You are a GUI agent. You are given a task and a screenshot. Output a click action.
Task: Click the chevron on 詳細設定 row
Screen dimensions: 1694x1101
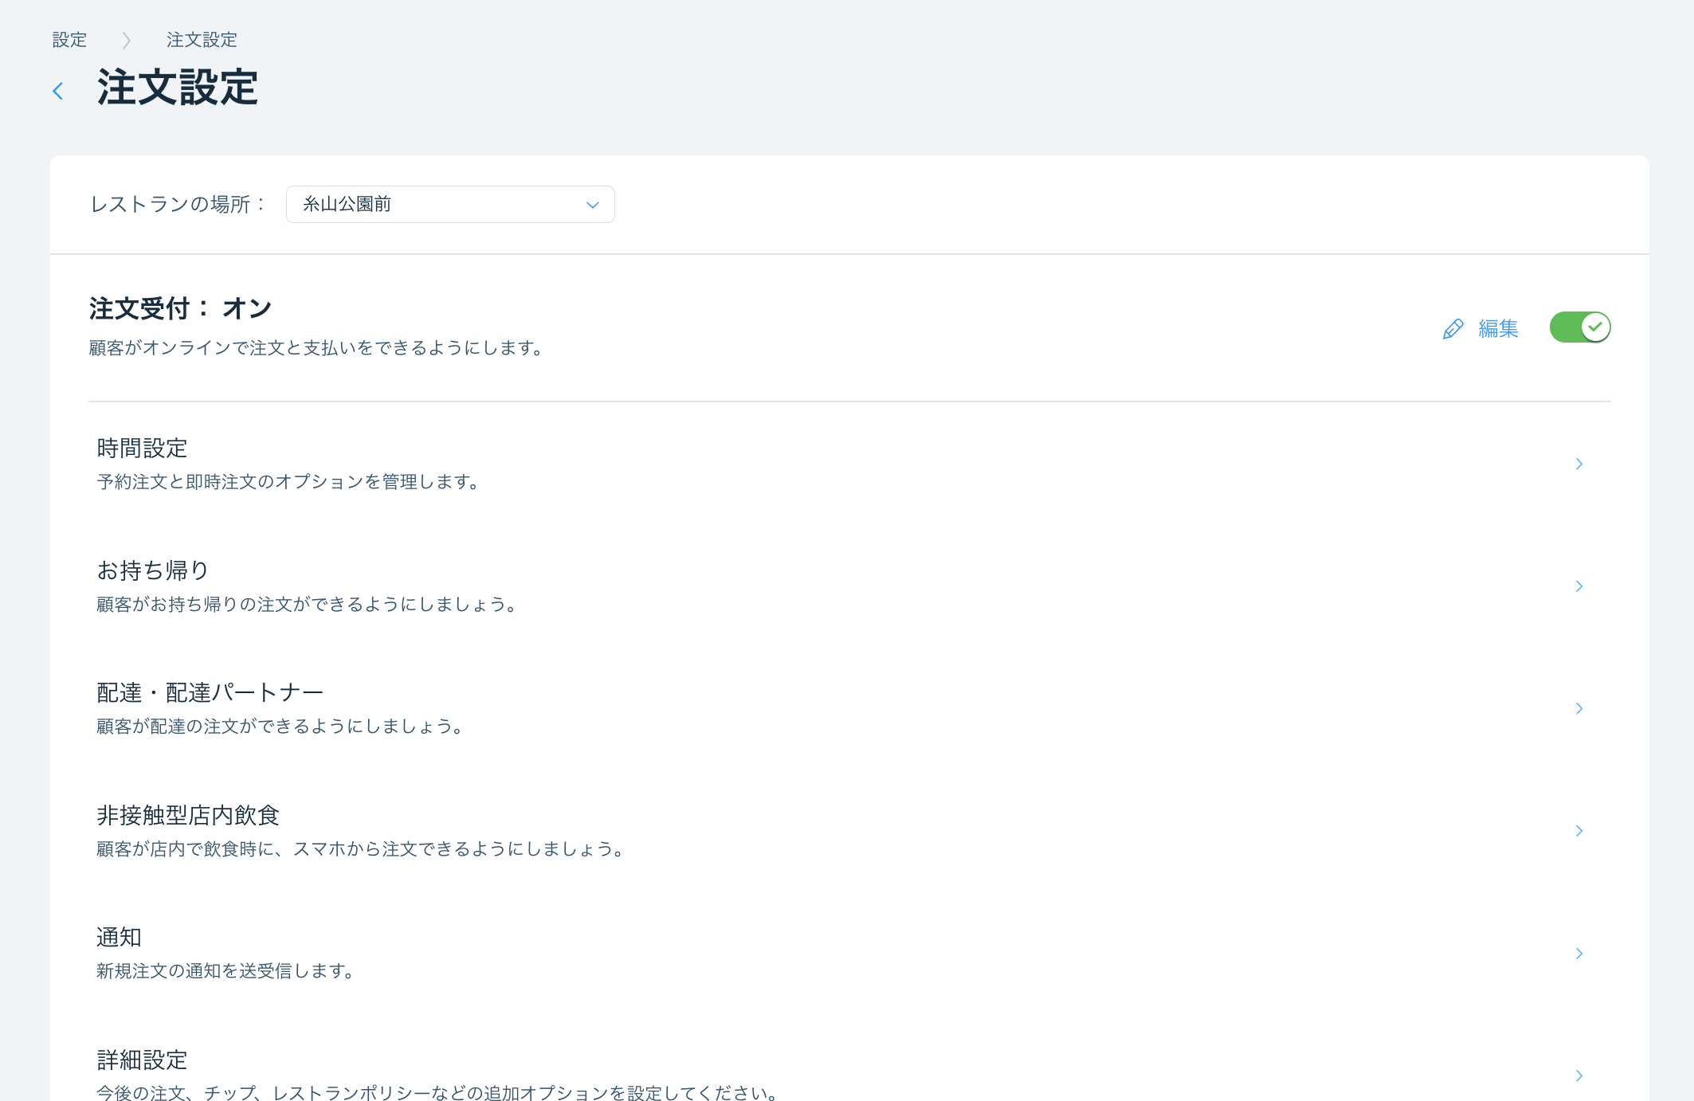pos(1578,1076)
